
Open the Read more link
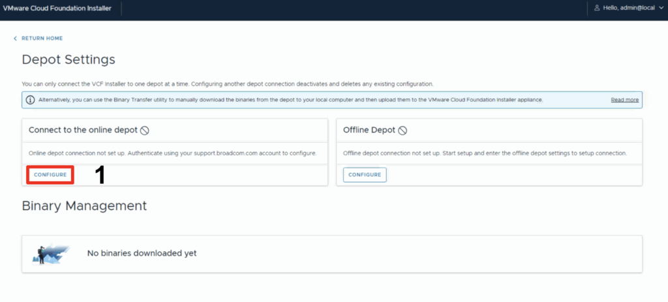coord(624,100)
